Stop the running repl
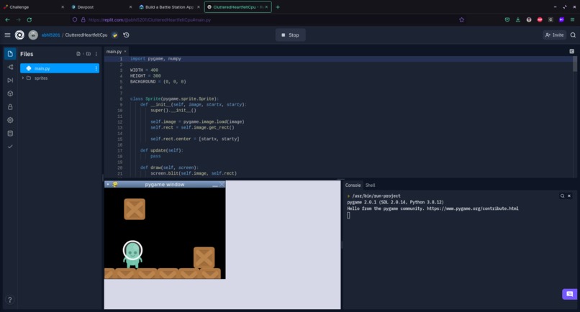Viewport: 580px width, 312px height. point(291,35)
